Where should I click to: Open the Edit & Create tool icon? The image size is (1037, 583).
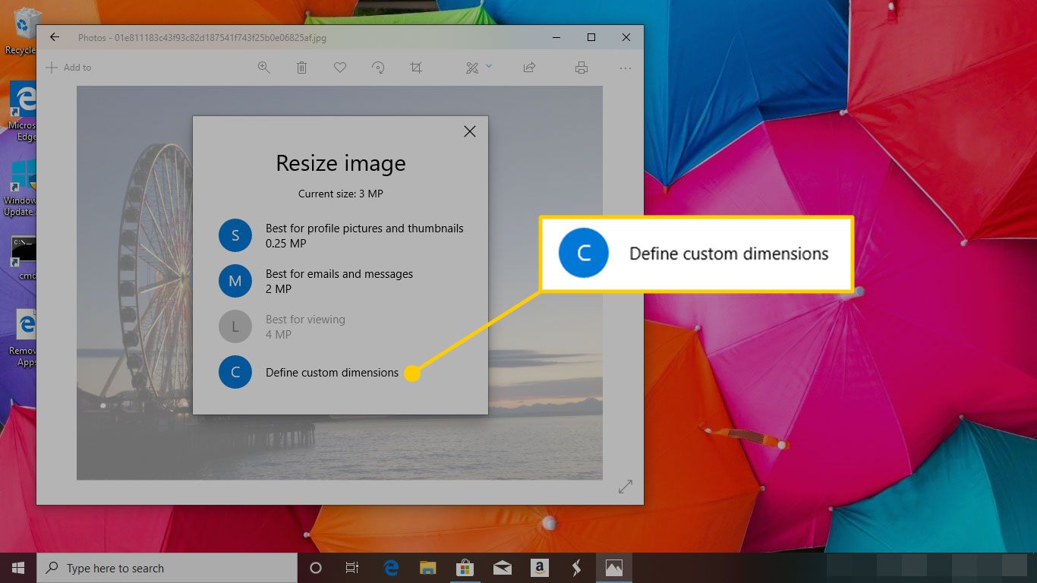click(472, 68)
